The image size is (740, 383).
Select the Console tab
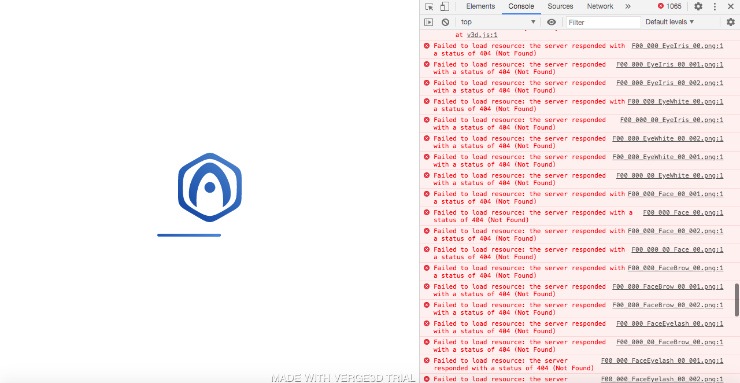pyautogui.click(x=521, y=6)
